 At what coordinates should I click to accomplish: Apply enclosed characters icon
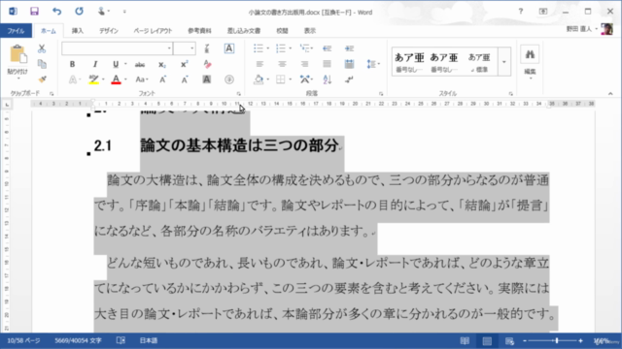coord(229,79)
